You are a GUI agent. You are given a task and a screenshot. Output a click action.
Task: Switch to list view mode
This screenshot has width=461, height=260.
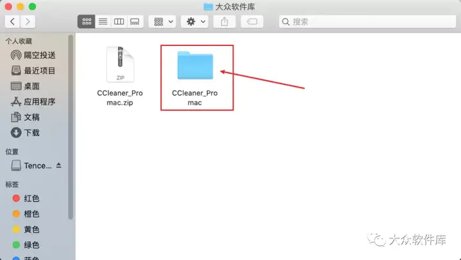(103, 22)
